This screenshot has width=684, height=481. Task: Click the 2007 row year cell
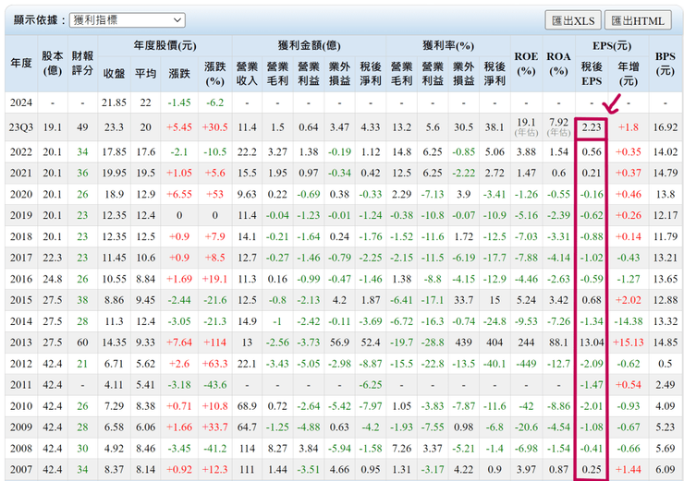coord(21,469)
